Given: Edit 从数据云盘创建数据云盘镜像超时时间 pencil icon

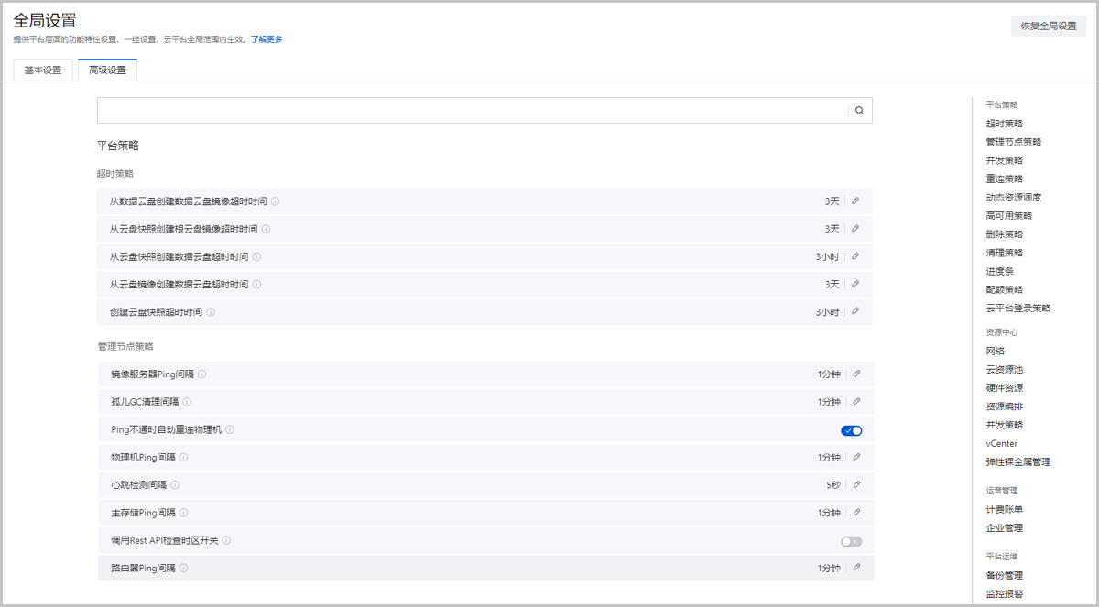Looking at the screenshot, I should pos(855,201).
